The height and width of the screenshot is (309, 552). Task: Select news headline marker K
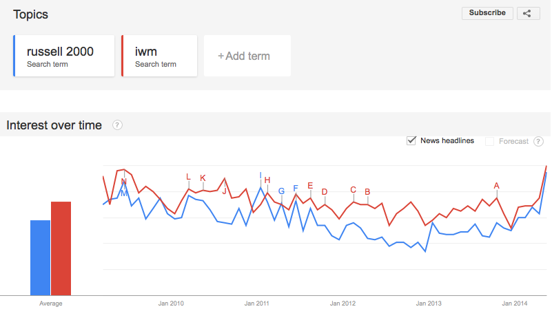[x=203, y=178]
